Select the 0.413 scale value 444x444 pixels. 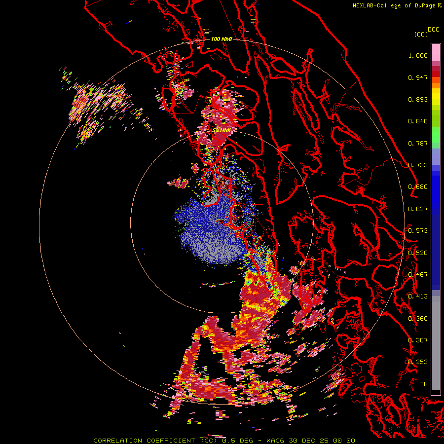[x=418, y=296]
